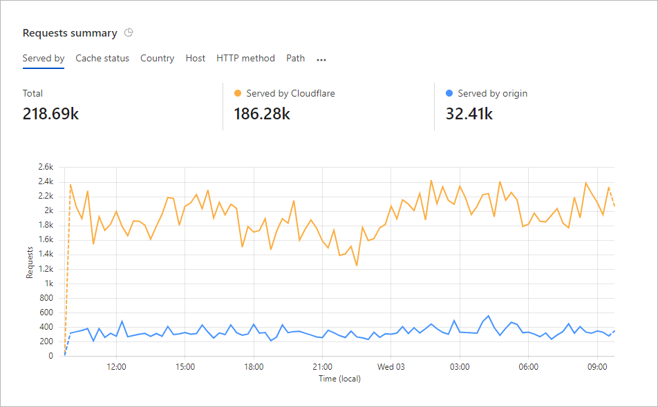Click the Wed 03 x-axis label

[391, 367]
